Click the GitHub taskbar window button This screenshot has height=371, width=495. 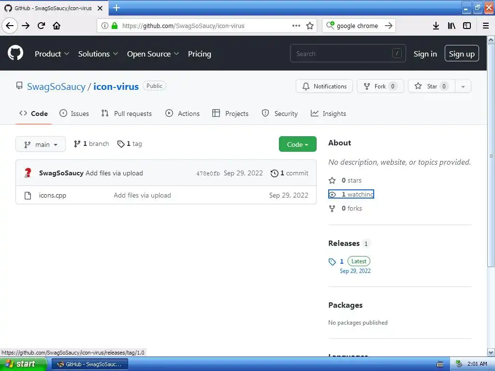(x=89, y=364)
